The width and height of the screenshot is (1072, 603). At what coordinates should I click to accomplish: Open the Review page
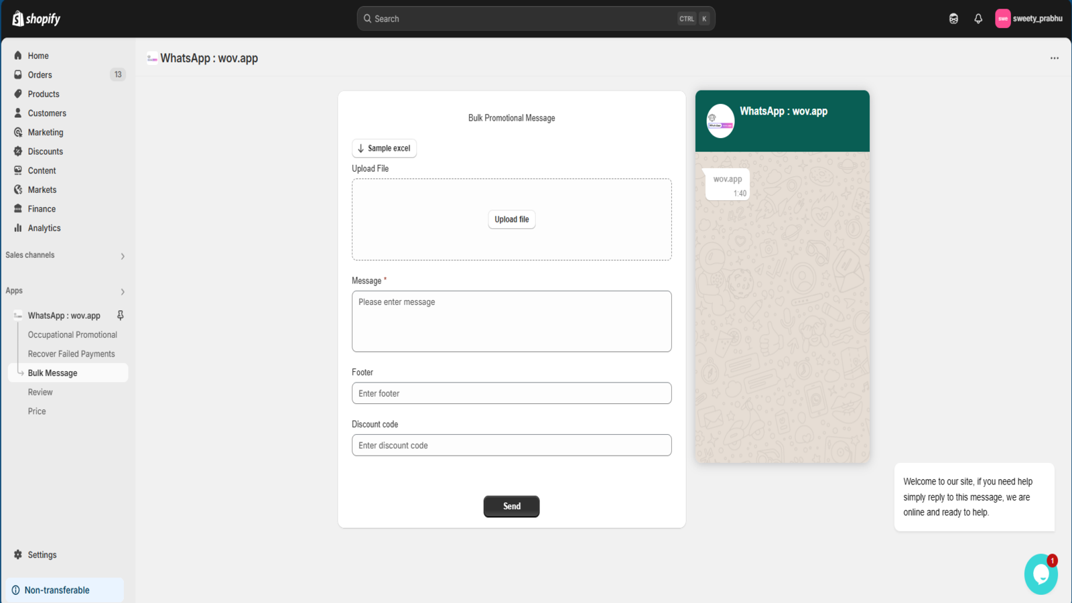40,392
